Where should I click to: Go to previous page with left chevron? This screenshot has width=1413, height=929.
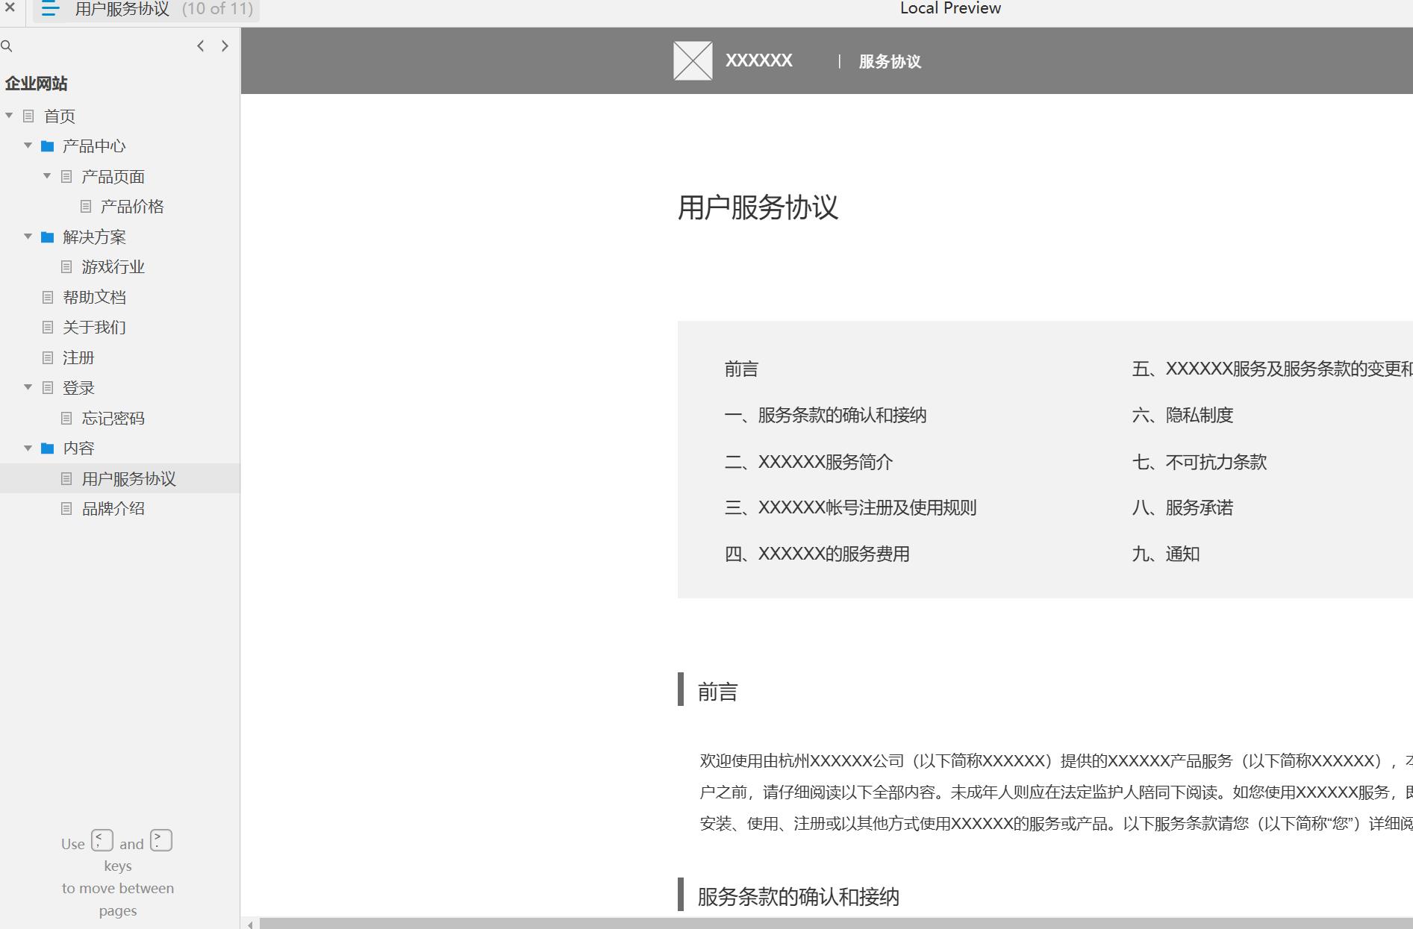[201, 46]
